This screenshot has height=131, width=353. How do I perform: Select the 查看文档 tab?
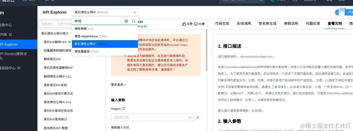pos(335,23)
